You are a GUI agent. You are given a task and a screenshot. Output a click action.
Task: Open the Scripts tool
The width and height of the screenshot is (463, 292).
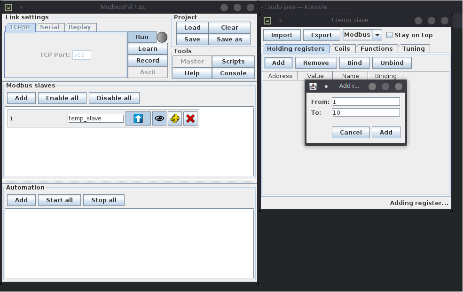point(233,61)
